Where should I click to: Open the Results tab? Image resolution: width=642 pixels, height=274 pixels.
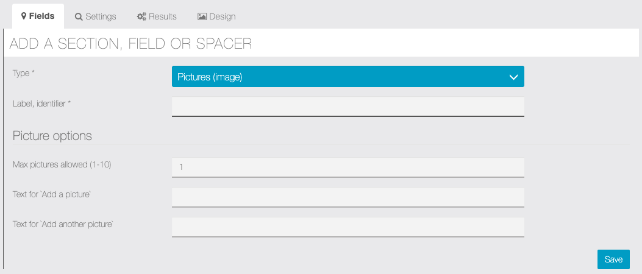(x=157, y=17)
